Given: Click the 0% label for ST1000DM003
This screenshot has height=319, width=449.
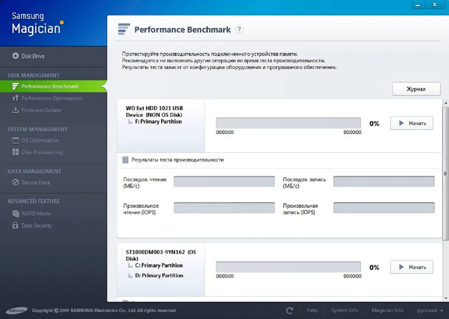Looking at the screenshot, I should coord(374,267).
